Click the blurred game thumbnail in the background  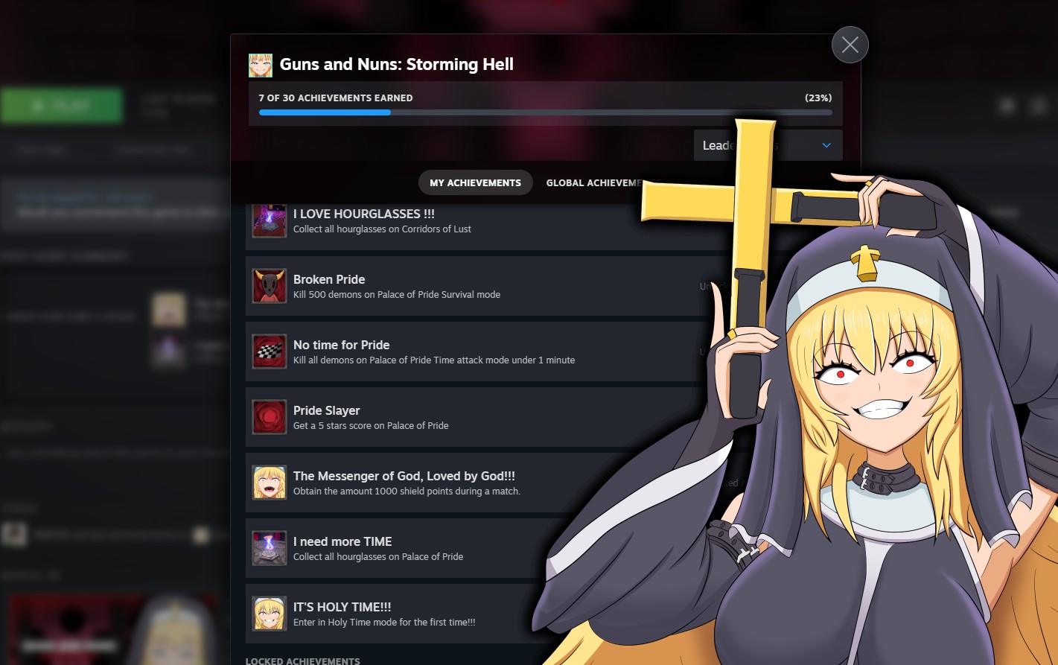(112, 629)
